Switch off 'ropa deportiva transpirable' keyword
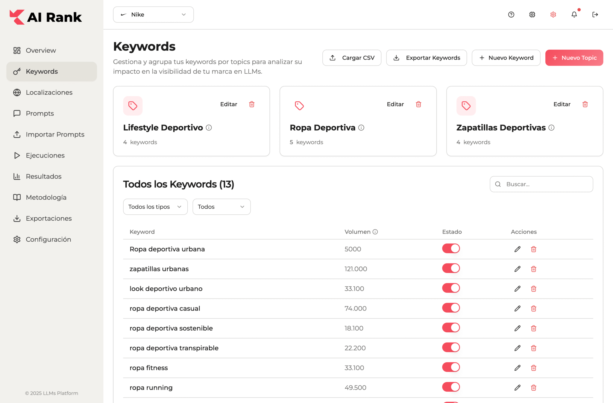Image resolution: width=613 pixels, height=403 pixels. coord(451,347)
